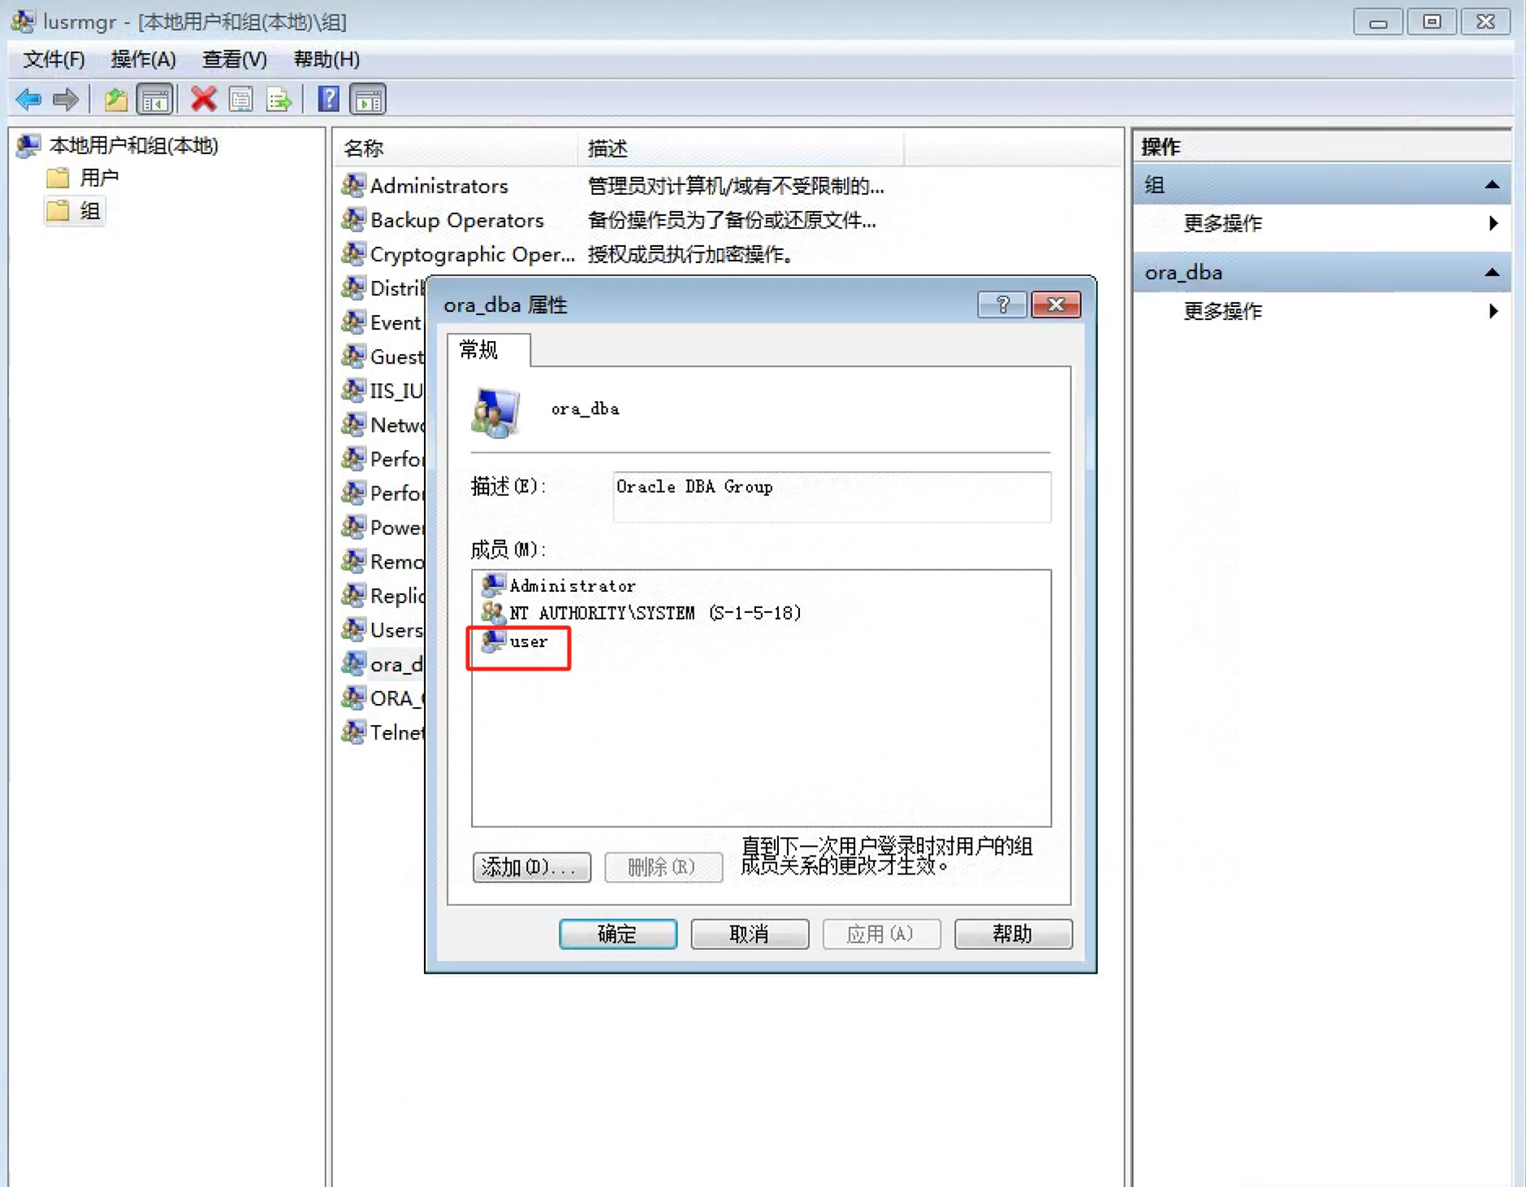Click the 确定 button
The width and height of the screenshot is (1526, 1187).
click(x=617, y=934)
